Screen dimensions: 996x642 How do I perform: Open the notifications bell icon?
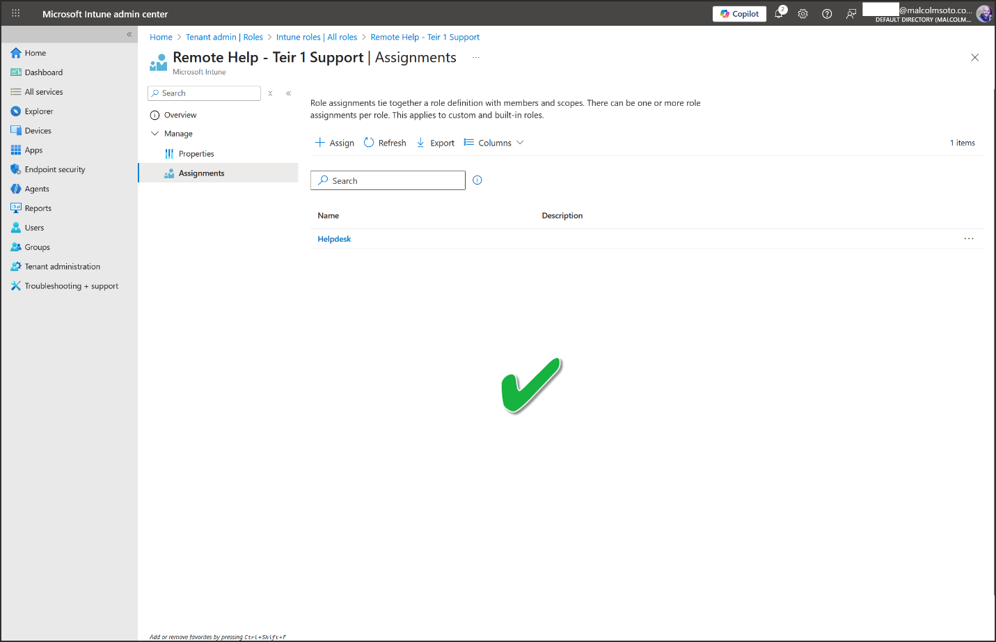779,14
